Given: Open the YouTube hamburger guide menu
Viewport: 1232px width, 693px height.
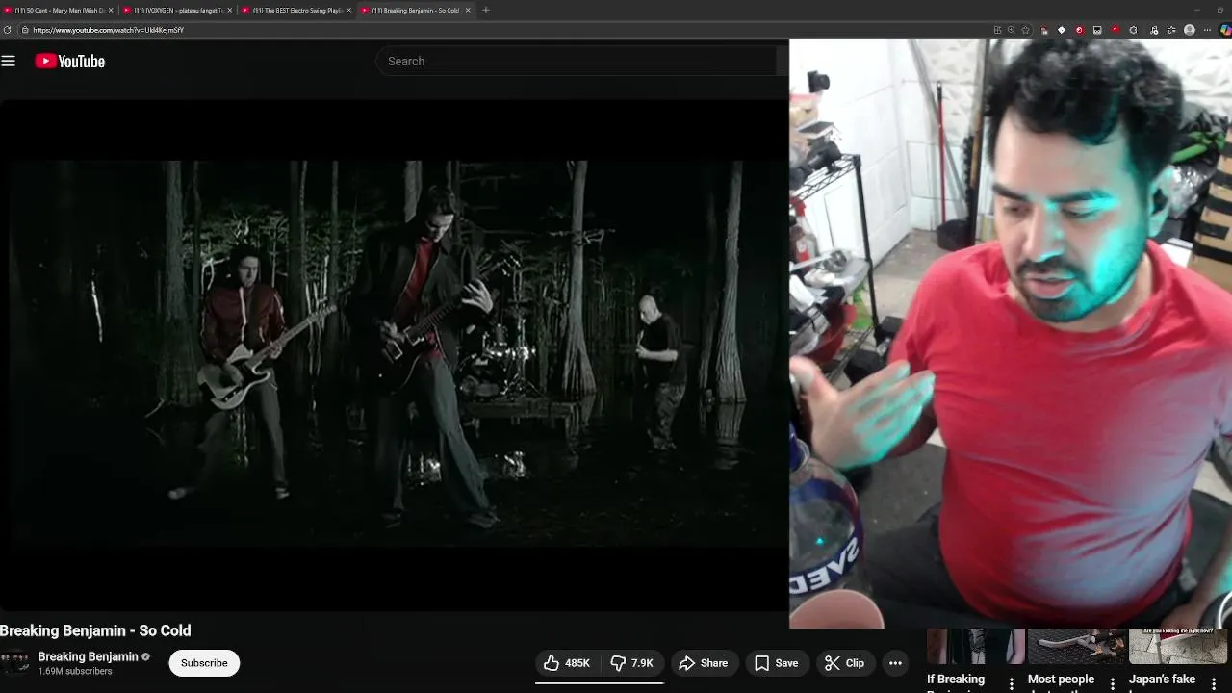Looking at the screenshot, I should click(x=9, y=62).
